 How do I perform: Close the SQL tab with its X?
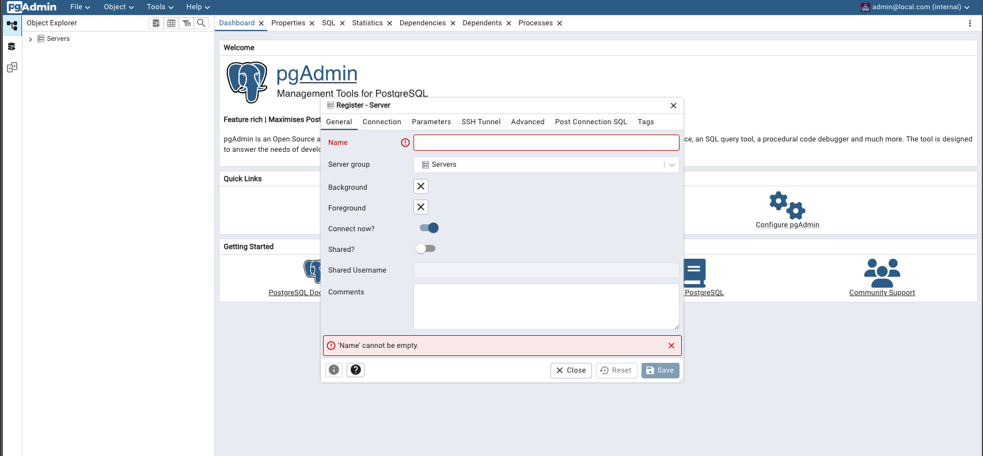[x=342, y=24]
